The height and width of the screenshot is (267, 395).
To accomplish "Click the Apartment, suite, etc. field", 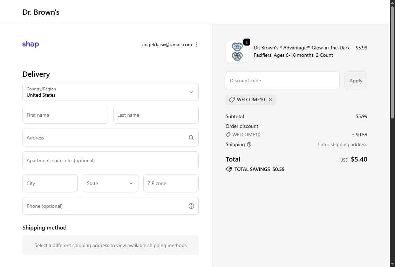I will click(110, 160).
